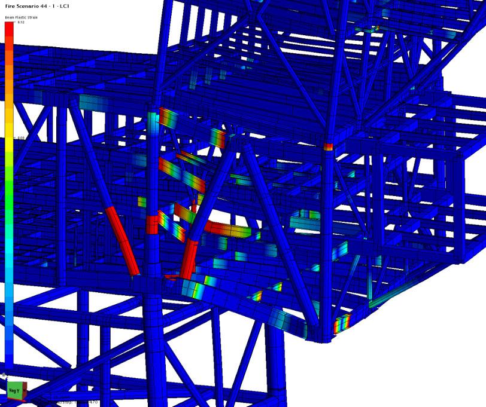Click the 0.08 tick label on the legend
The width and height of the screenshot is (486, 407).
pyautogui.click(x=21, y=137)
